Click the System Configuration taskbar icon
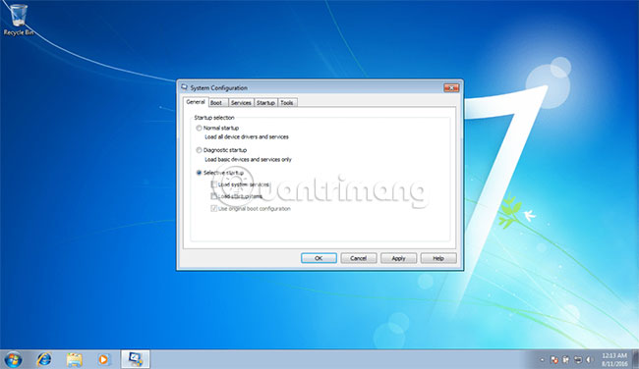Viewport: 639px width, 369px height. (x=135, y=359)
